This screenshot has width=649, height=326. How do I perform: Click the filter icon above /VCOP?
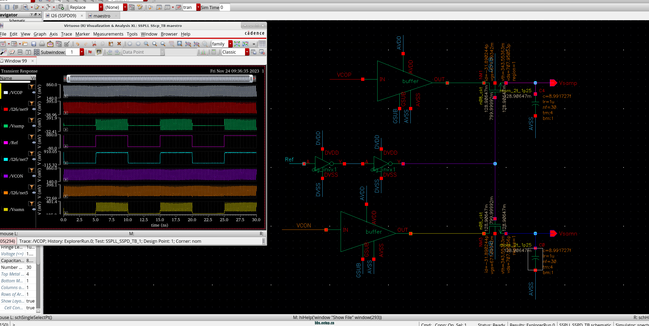tap(32, 87)
